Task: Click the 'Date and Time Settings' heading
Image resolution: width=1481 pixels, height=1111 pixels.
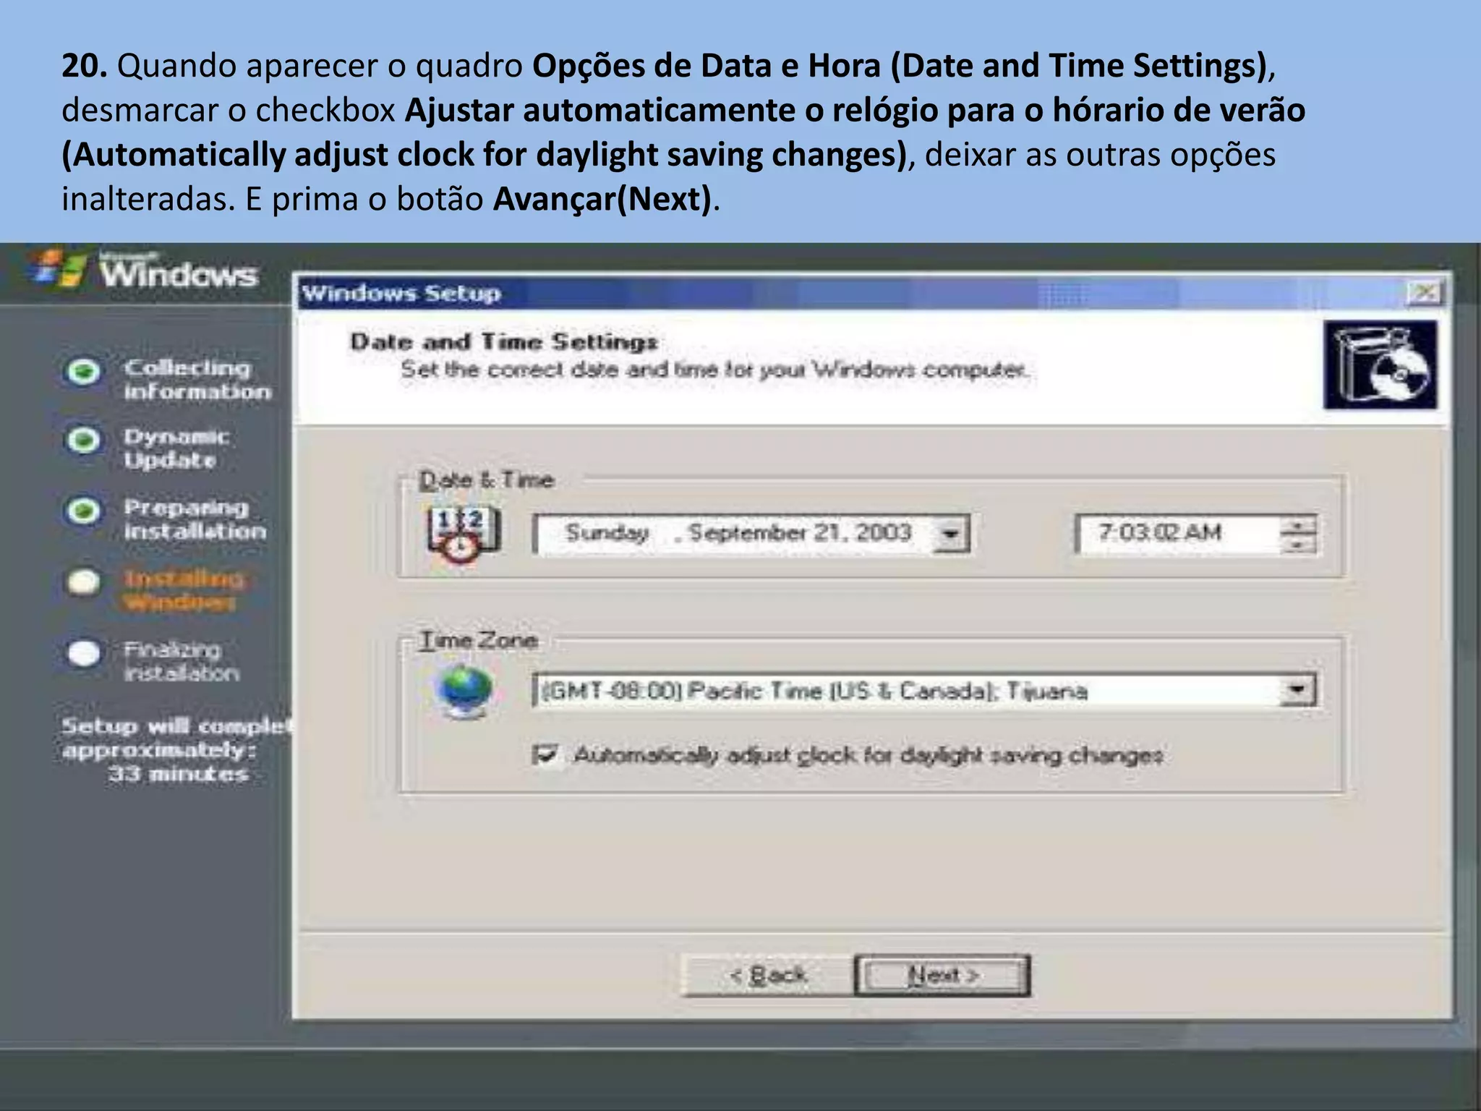Action: (504, 341)
